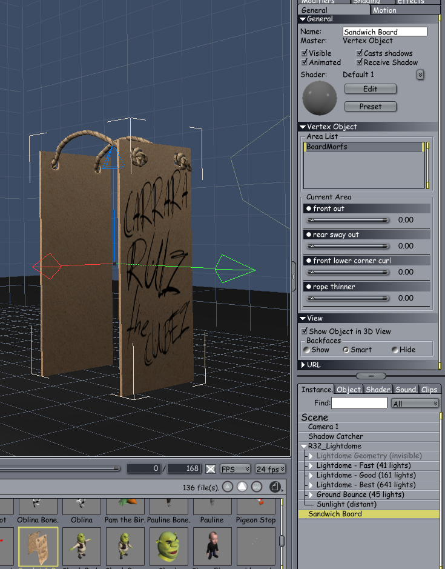
Task: Collapse the General section triangle
Action: [303, 19]
